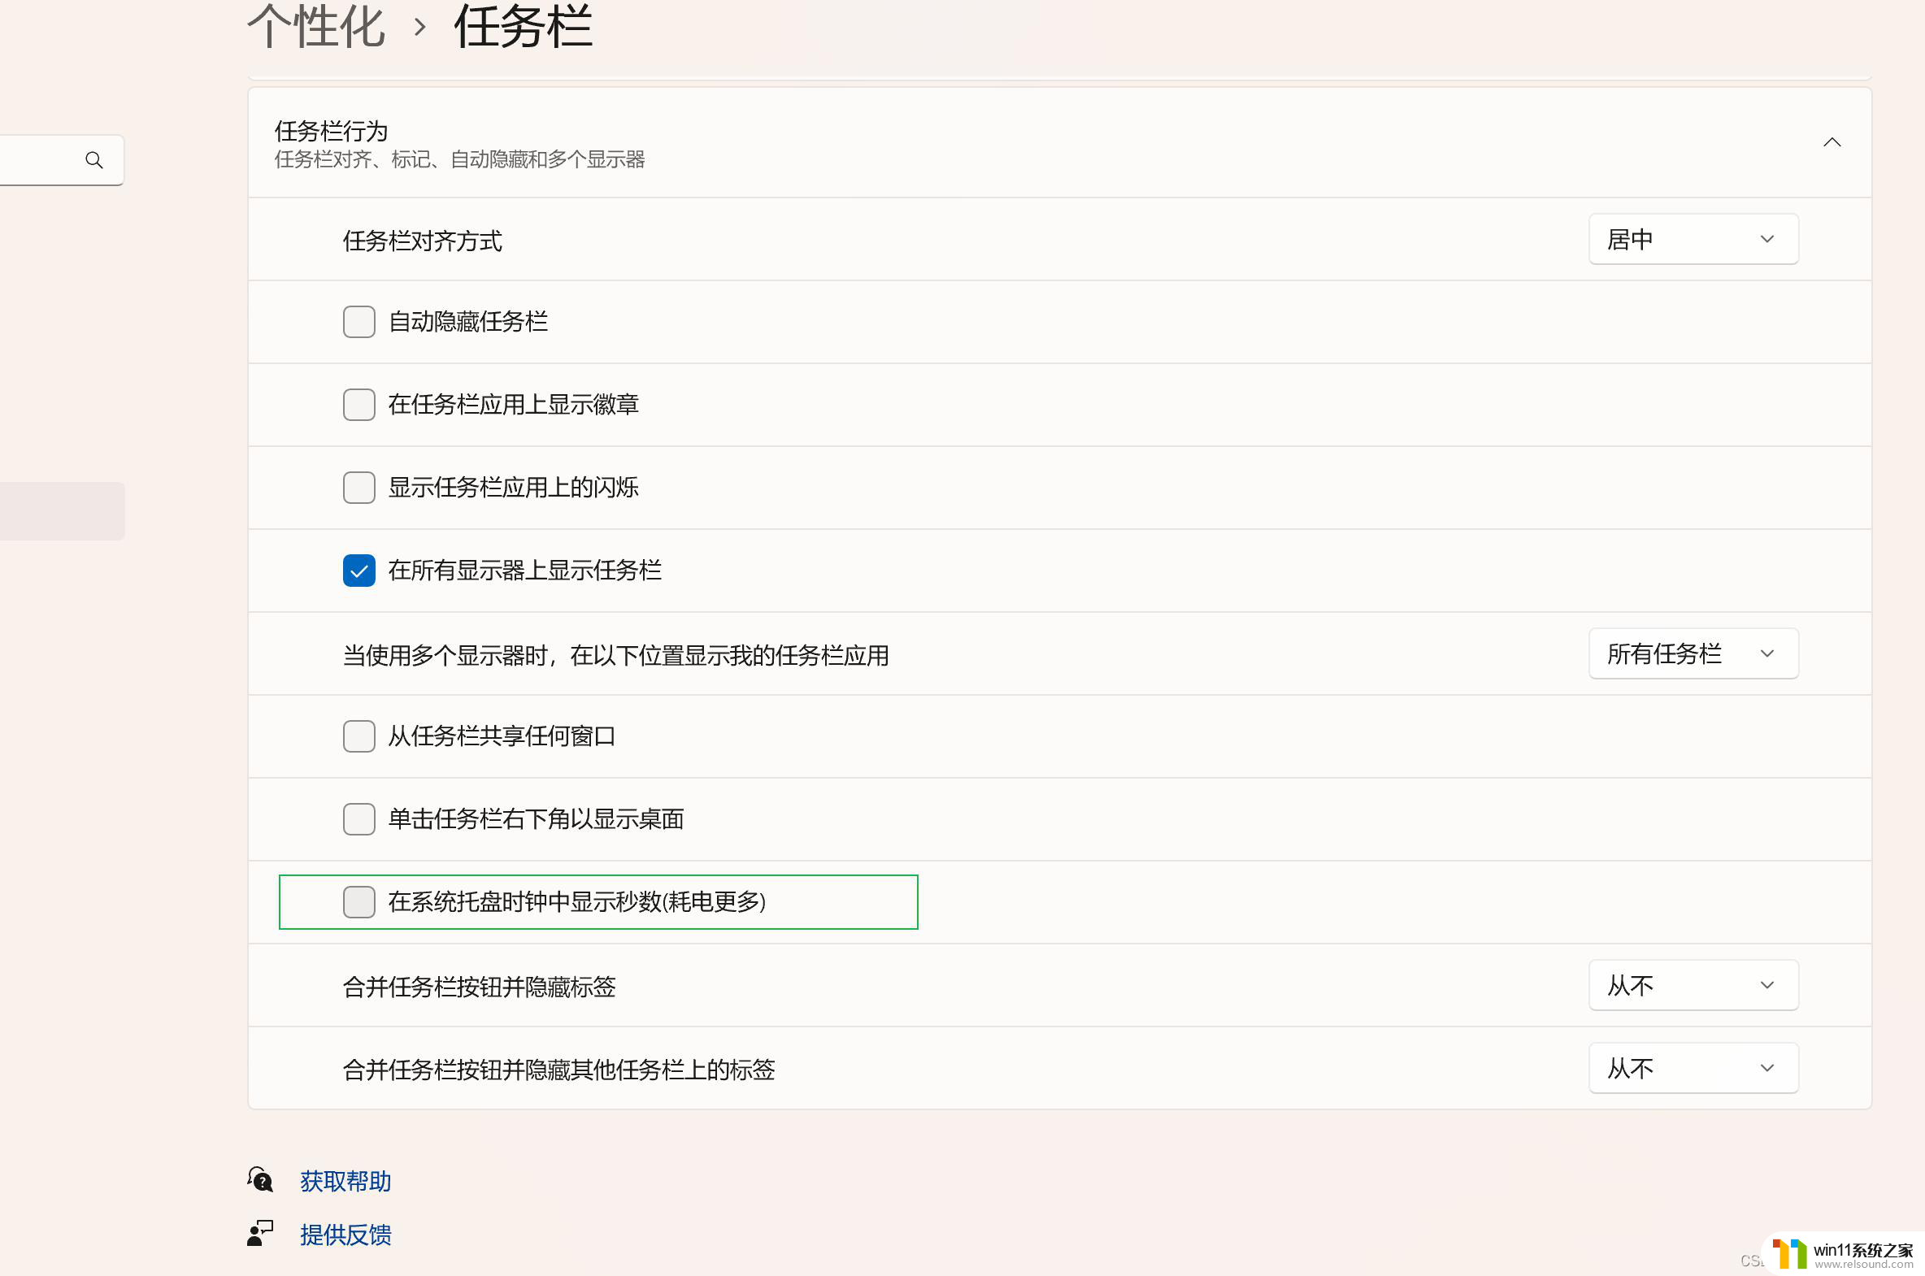Click the 任务栏 breadcrumb title

tap(524, 26)
